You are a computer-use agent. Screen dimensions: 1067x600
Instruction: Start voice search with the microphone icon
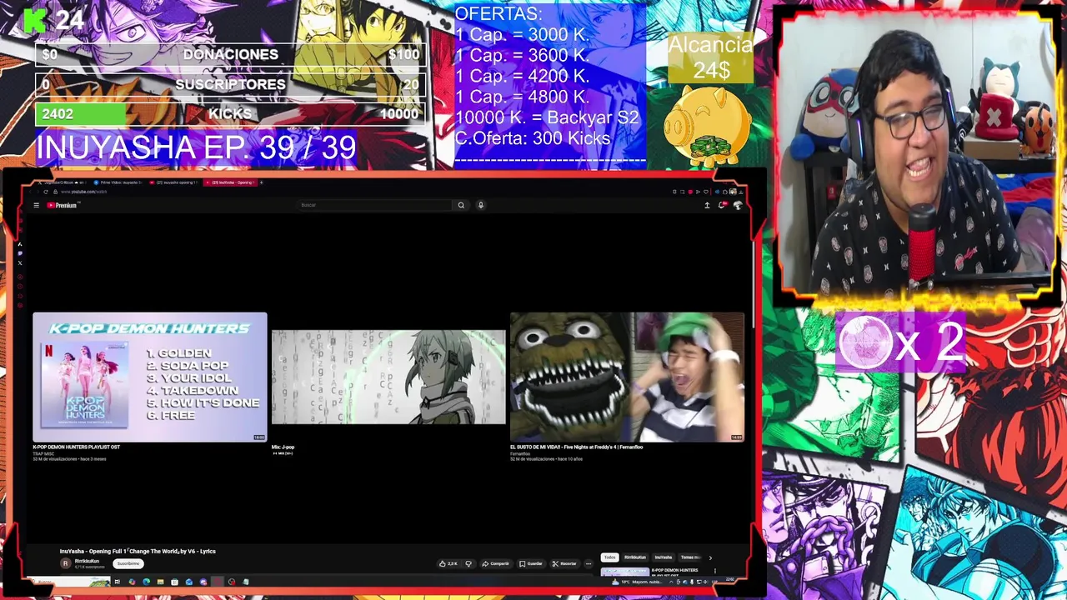pyautogui.click(x=481, y=205)
